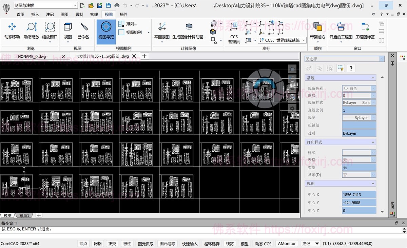Click the ? help button in properties panel

(x=351, y=68)
